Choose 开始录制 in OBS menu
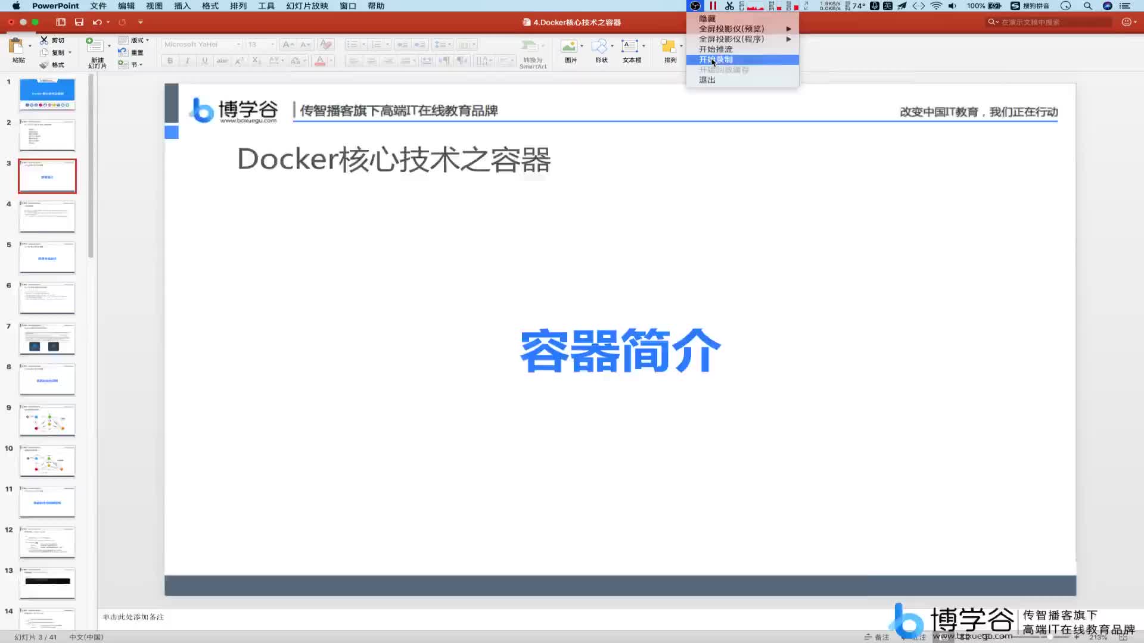Viewport: 1144px width, 643px height. click(742, 60)
